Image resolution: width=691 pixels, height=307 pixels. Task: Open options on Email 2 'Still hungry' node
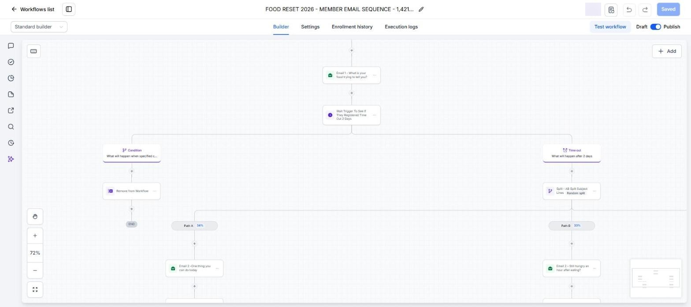pos(594,268)
